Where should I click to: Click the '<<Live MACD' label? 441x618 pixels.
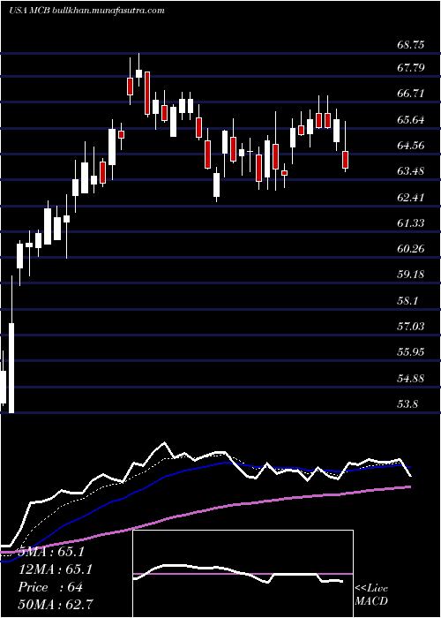(371, 594)
